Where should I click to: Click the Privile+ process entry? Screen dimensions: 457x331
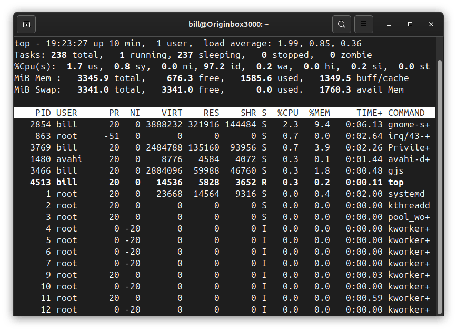409,147
